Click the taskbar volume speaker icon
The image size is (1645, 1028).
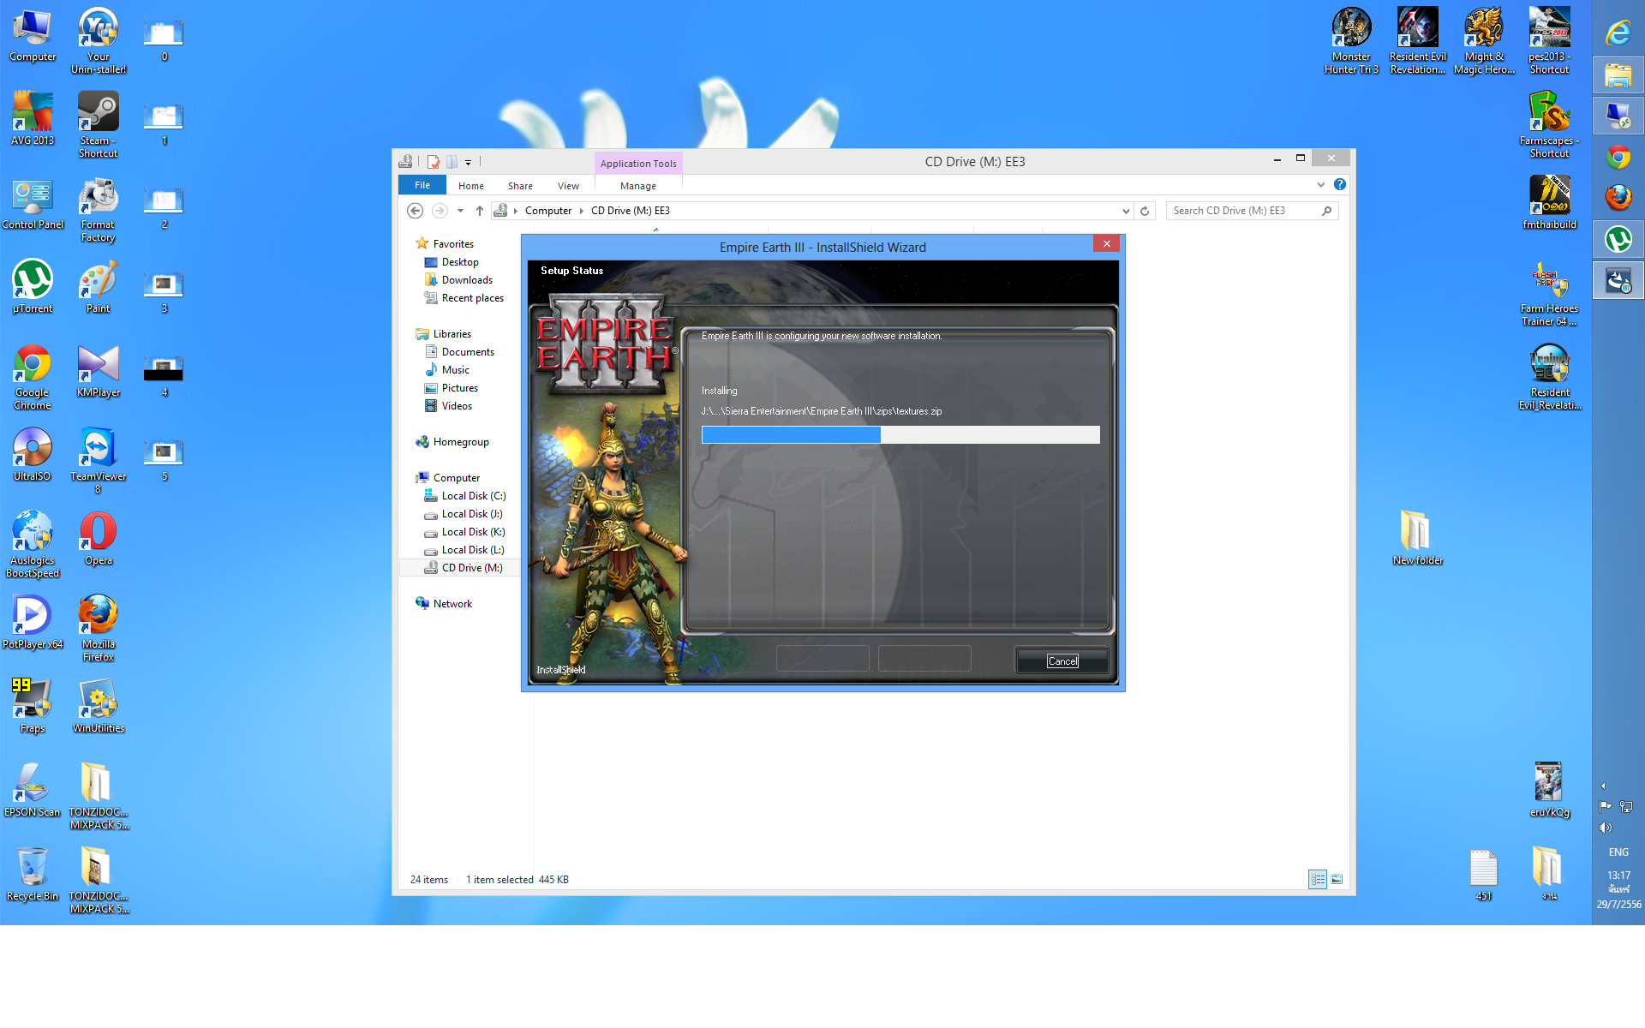(1605, 828)
